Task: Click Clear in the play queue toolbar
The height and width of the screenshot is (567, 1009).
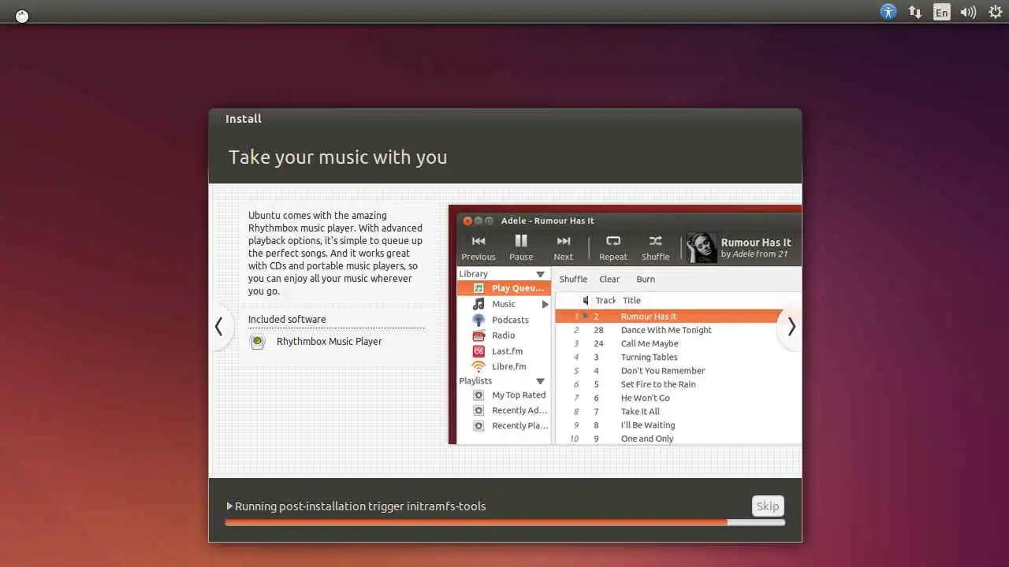Action: [x=609, y=279]
